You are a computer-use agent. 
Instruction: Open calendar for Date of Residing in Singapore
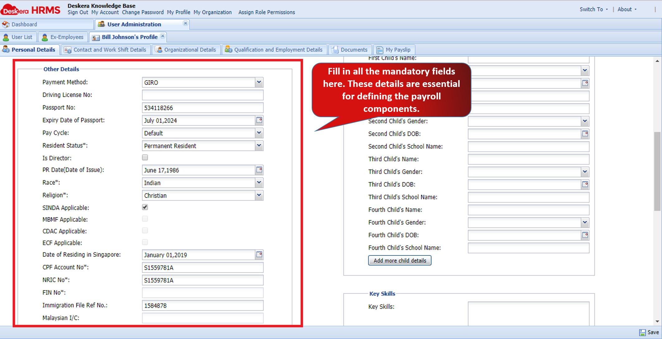tap(259, 255)
